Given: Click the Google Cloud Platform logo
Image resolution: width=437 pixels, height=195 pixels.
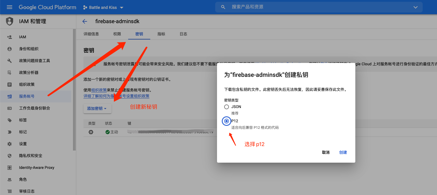Looking at the screenshot, I should (x=47, y=7).
